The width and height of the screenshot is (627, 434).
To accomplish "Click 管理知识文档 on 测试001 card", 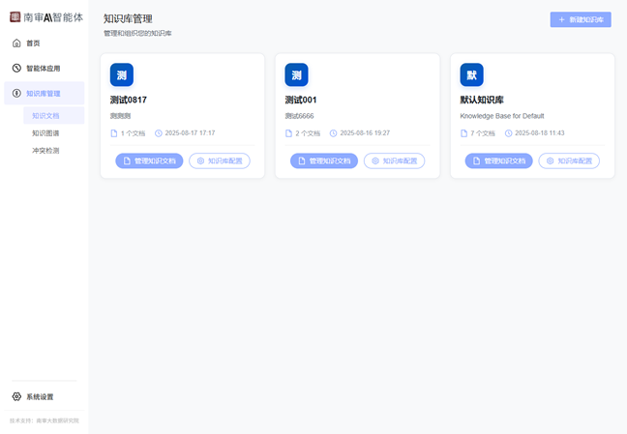I will pos(324,160).
